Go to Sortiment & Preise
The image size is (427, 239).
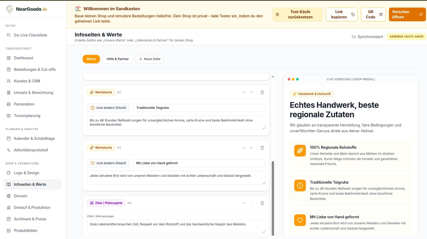(x=33, y=219)
